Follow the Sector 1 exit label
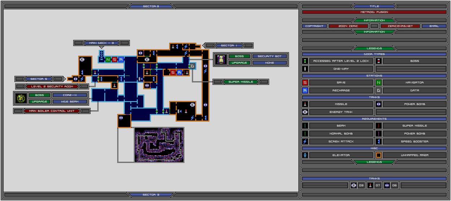 click(229, 46)
